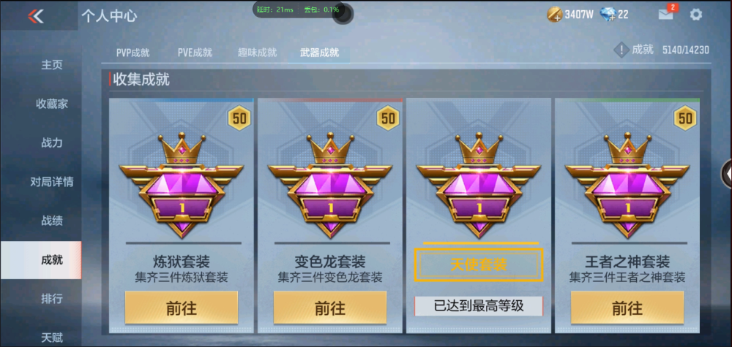Viewport: 732px width, 347px height.
Task: Select the highlighted 天使套装 title box
Action: click(x=479, y=265)
